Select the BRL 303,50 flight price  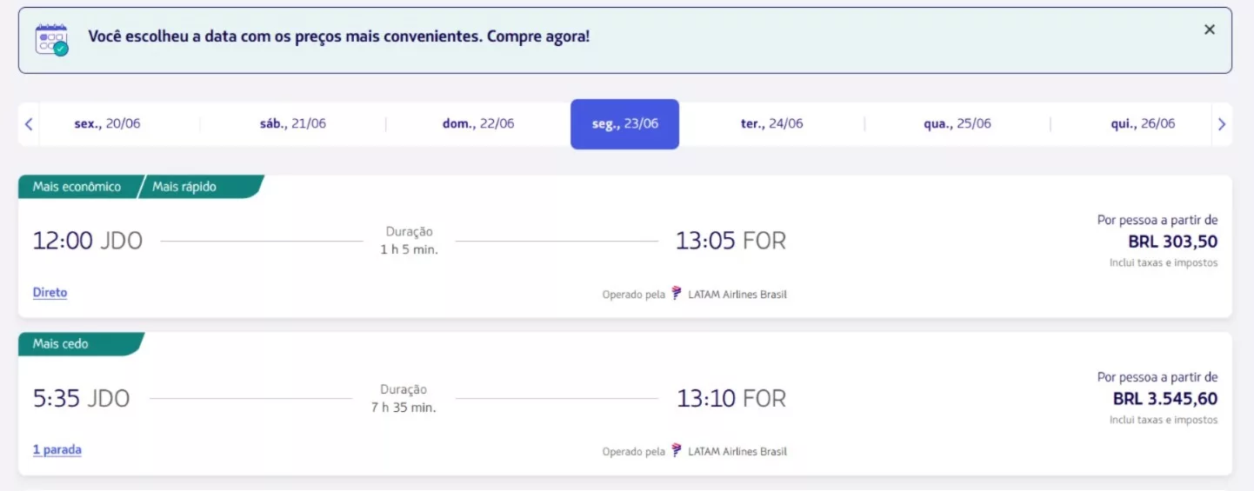tap(1172, 242)
